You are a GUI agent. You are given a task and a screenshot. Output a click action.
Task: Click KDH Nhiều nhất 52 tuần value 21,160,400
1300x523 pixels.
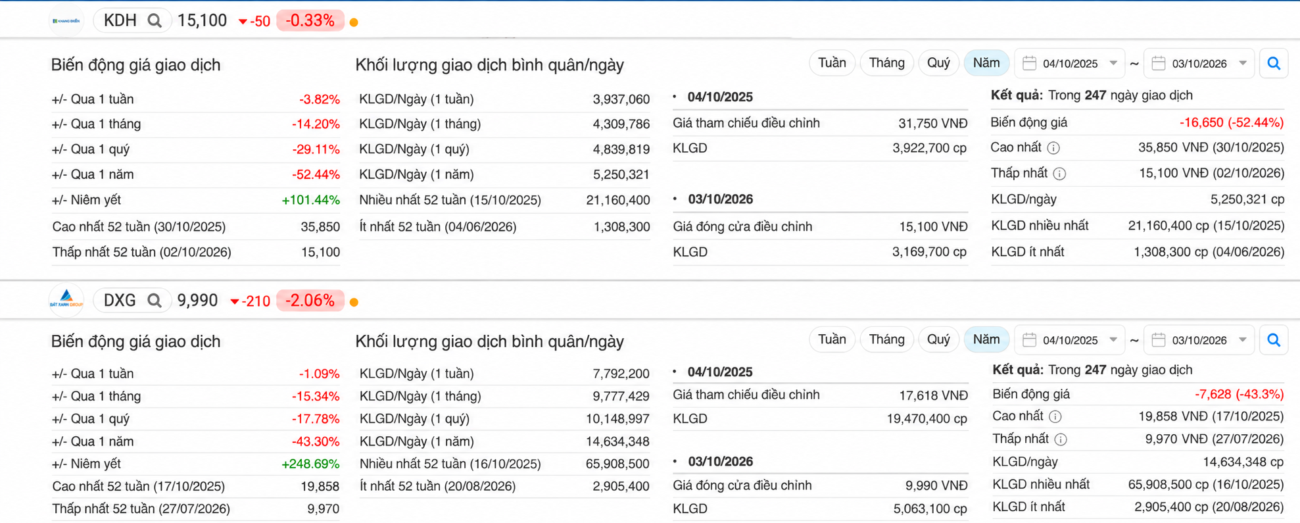pyautogui.click(x=617, y=200)
